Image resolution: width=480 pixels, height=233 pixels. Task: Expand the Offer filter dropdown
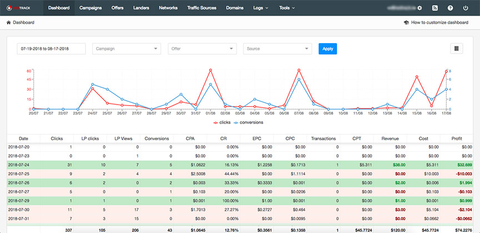[x=202, y=49]
